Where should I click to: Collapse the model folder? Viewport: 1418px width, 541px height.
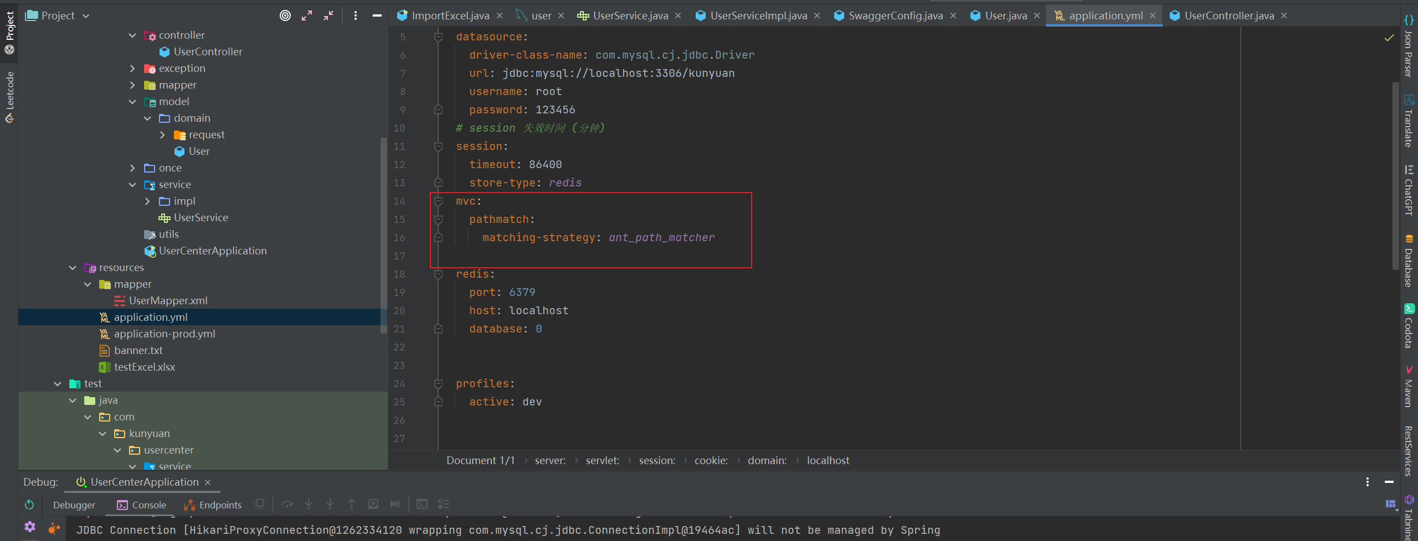click(132, 102)
